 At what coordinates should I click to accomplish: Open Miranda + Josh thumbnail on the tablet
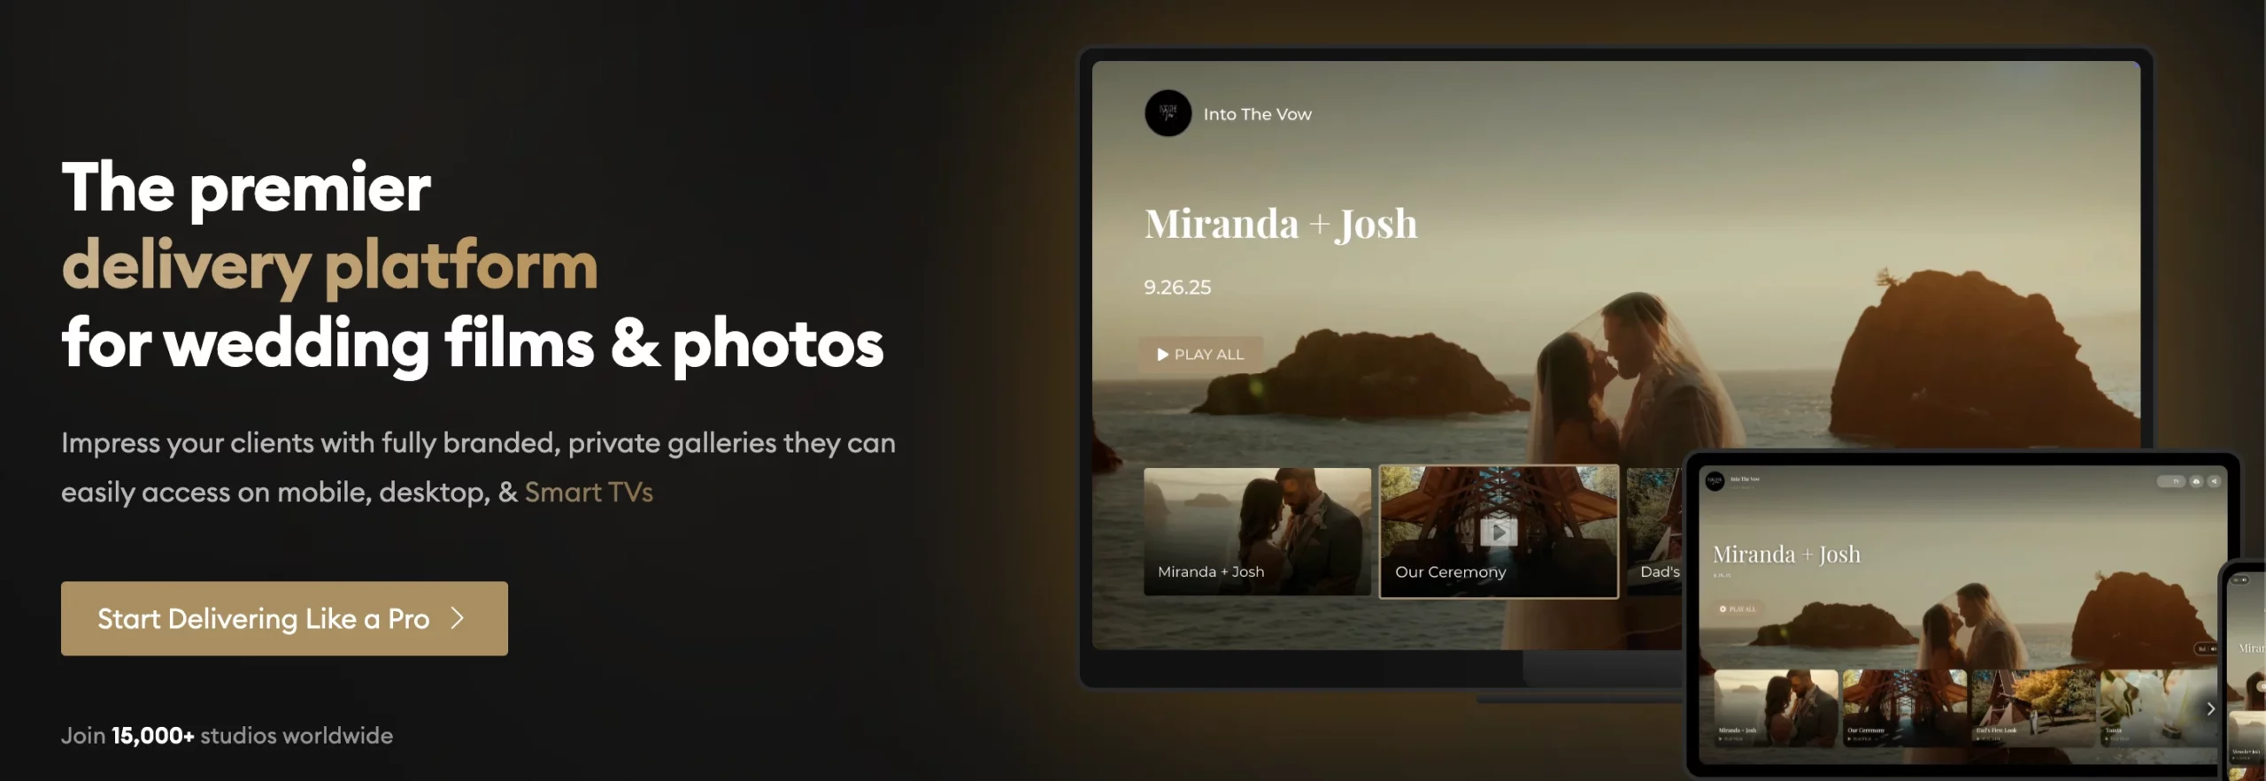[1776, 708]
